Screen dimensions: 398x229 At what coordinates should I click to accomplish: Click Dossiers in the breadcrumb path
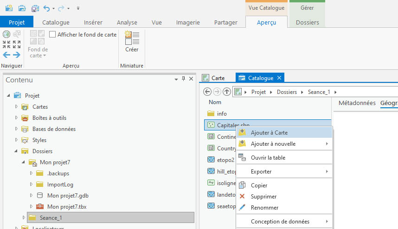(x=287, y=92)
